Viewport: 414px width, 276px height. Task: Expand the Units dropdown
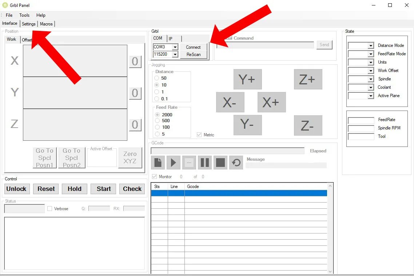pos(371,63)
